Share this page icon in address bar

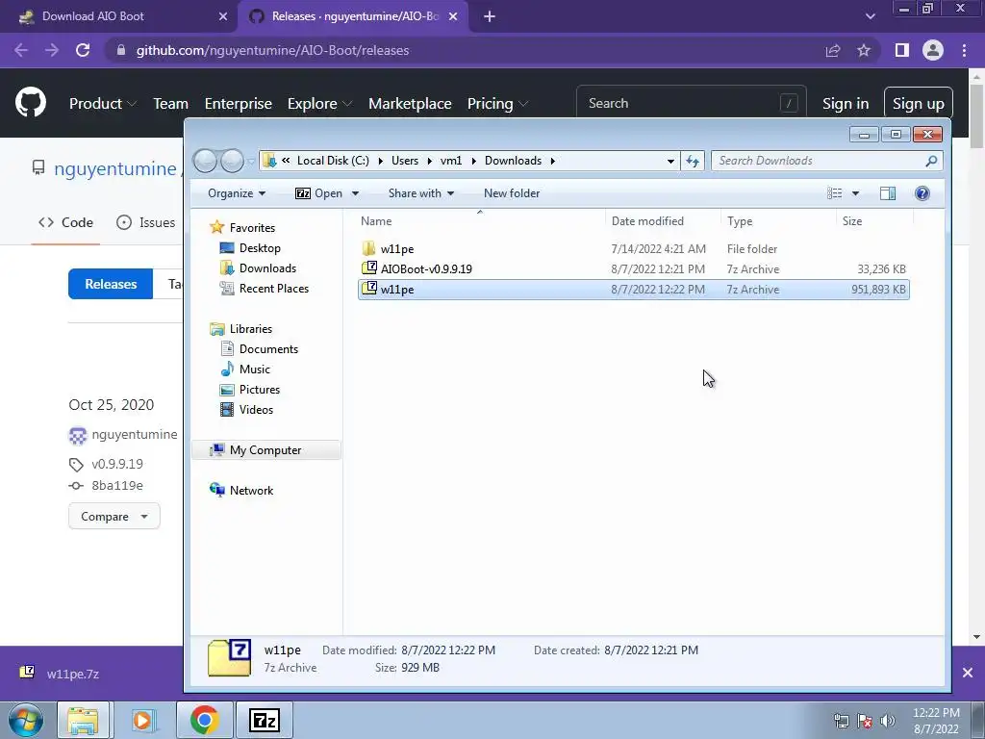coord(833,50)
